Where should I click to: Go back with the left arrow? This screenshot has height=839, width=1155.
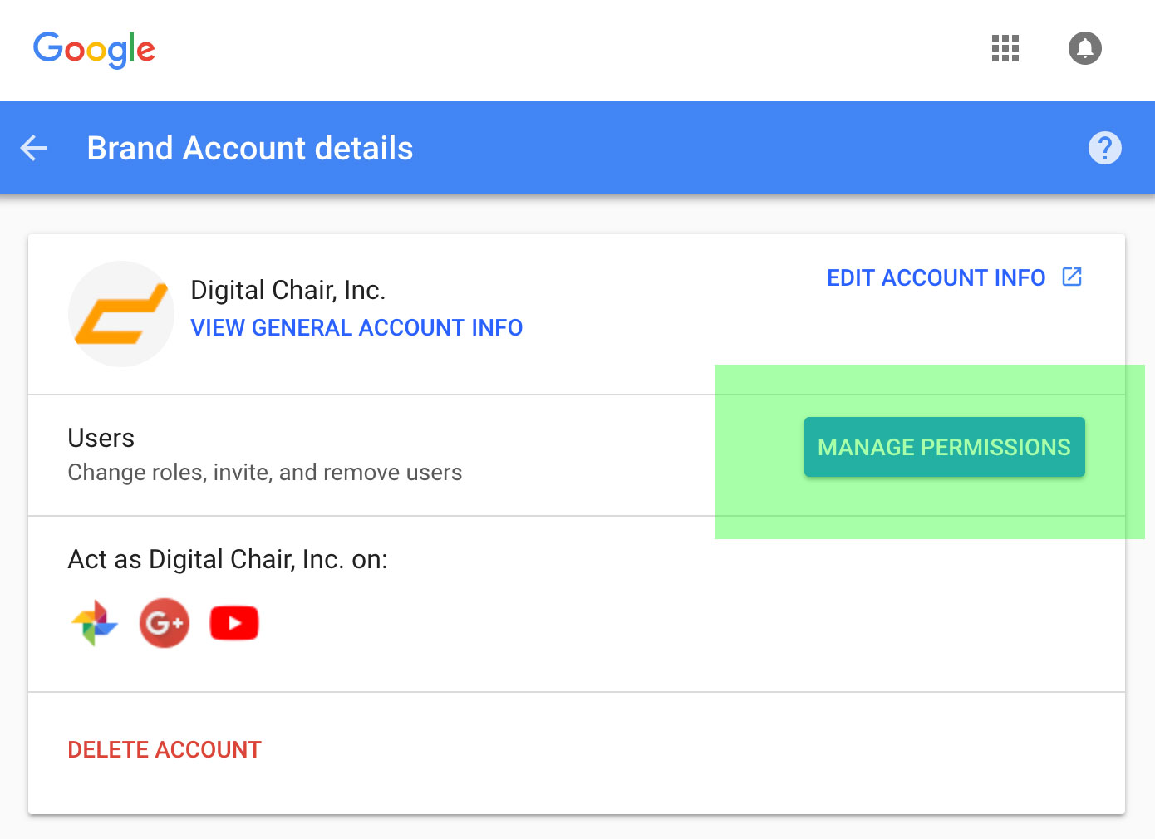point(33,148)
